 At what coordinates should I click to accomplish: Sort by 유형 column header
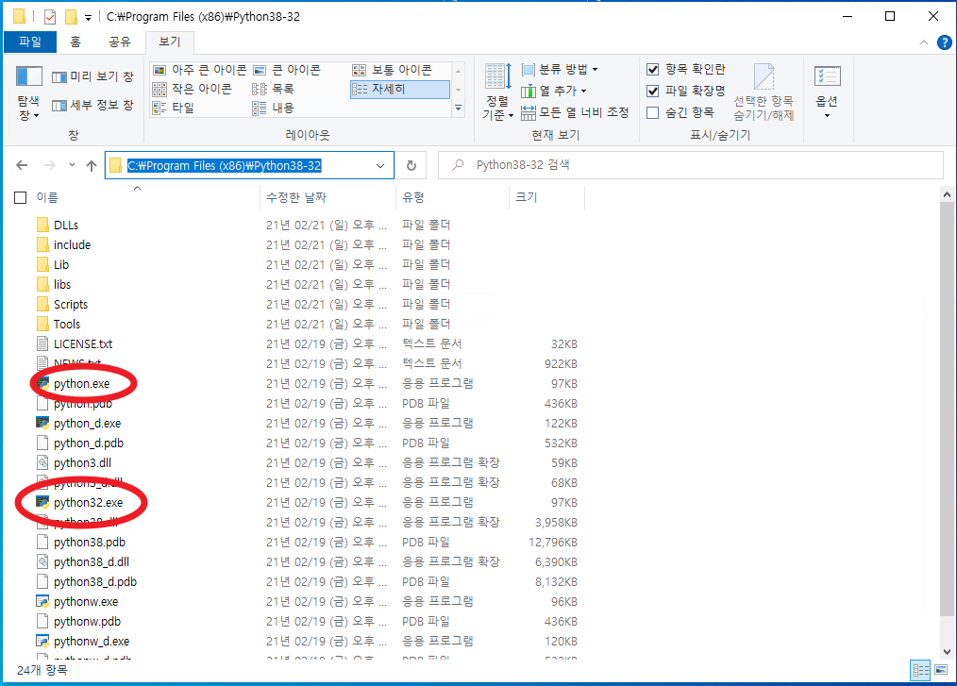click(x=413, y=198)
